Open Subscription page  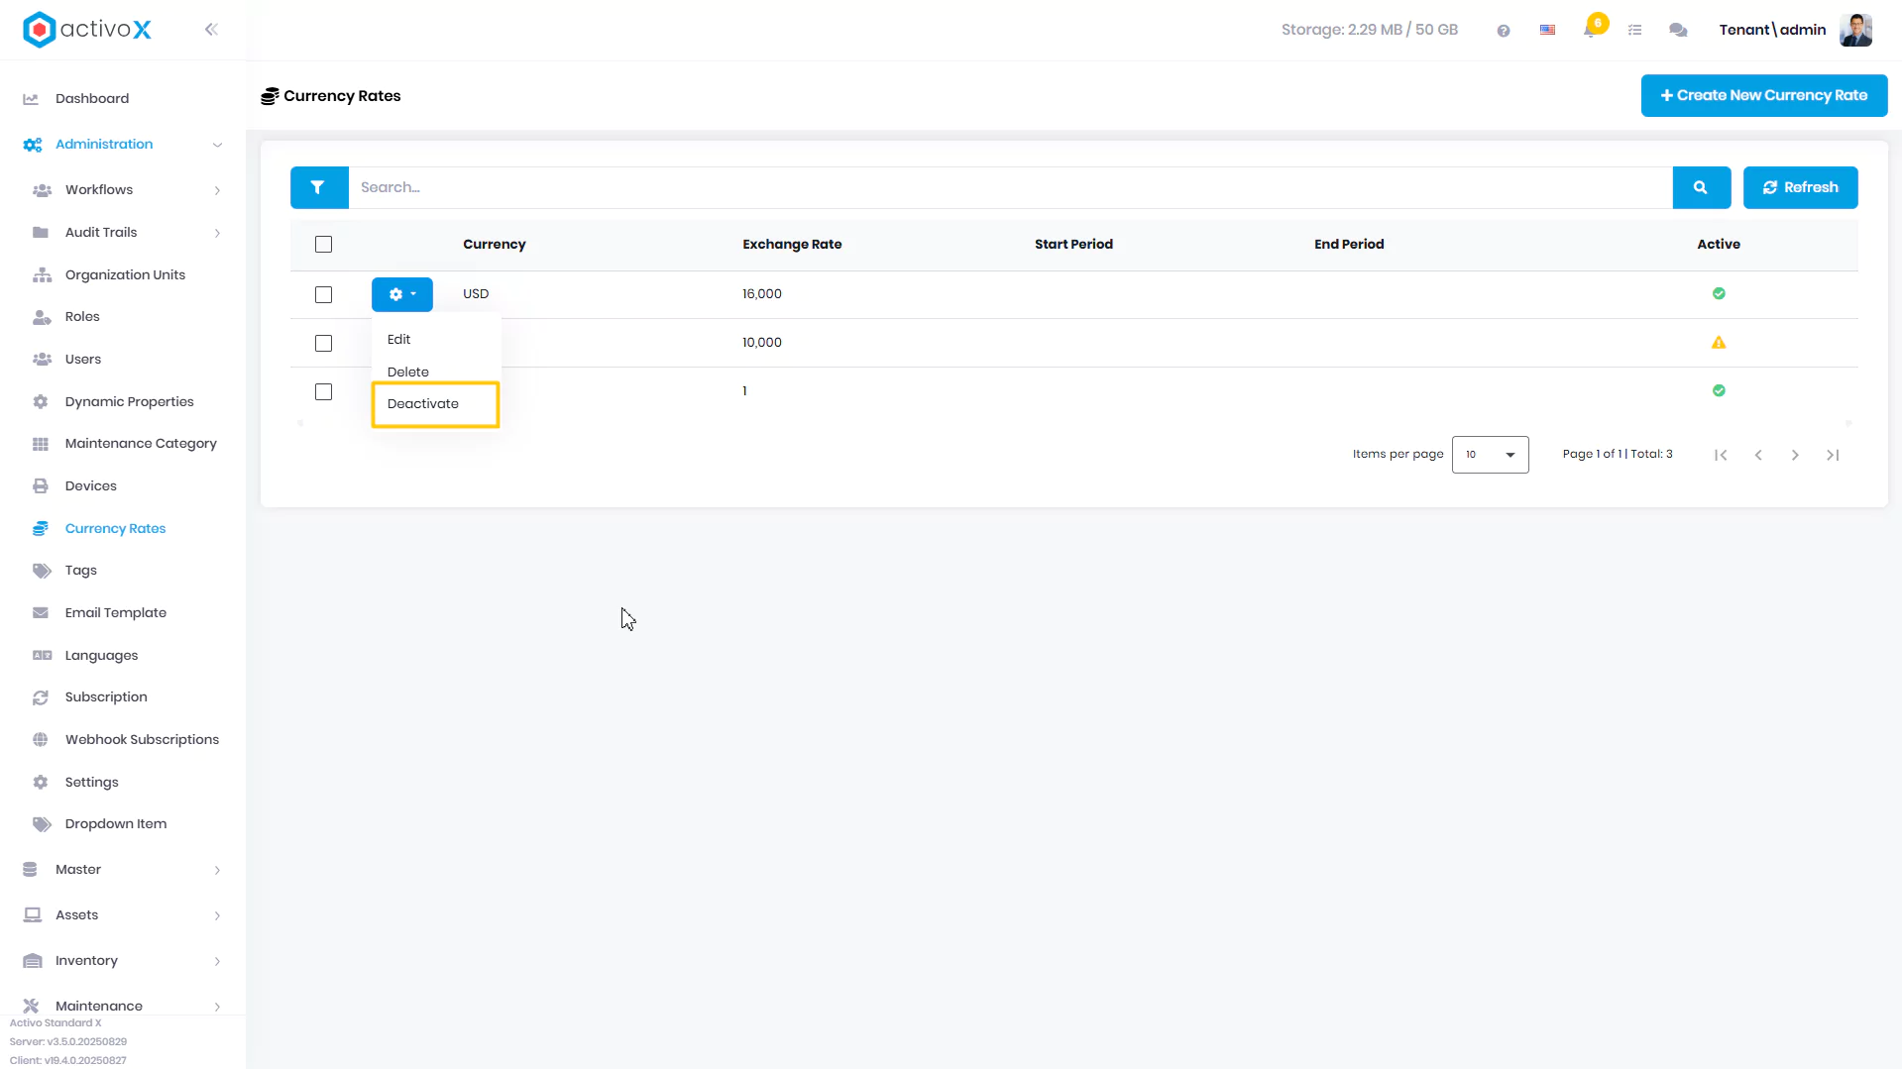coord(106,697)
